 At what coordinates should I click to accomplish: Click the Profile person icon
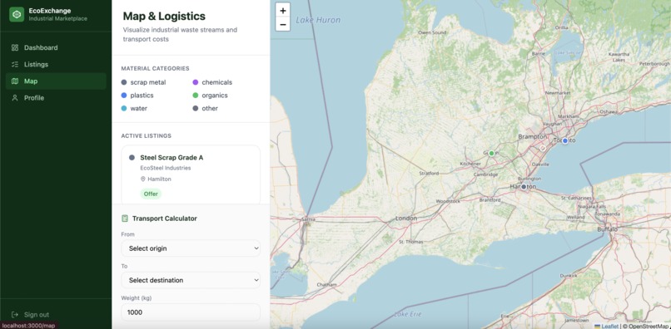tap(15, 98)
